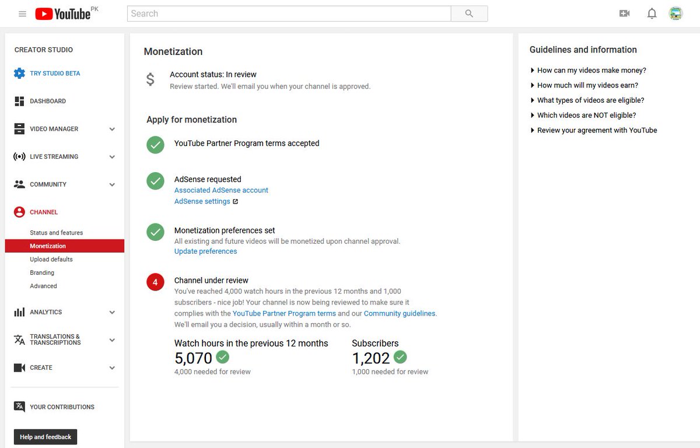Click the Channel person icon

tap(19, 212)
